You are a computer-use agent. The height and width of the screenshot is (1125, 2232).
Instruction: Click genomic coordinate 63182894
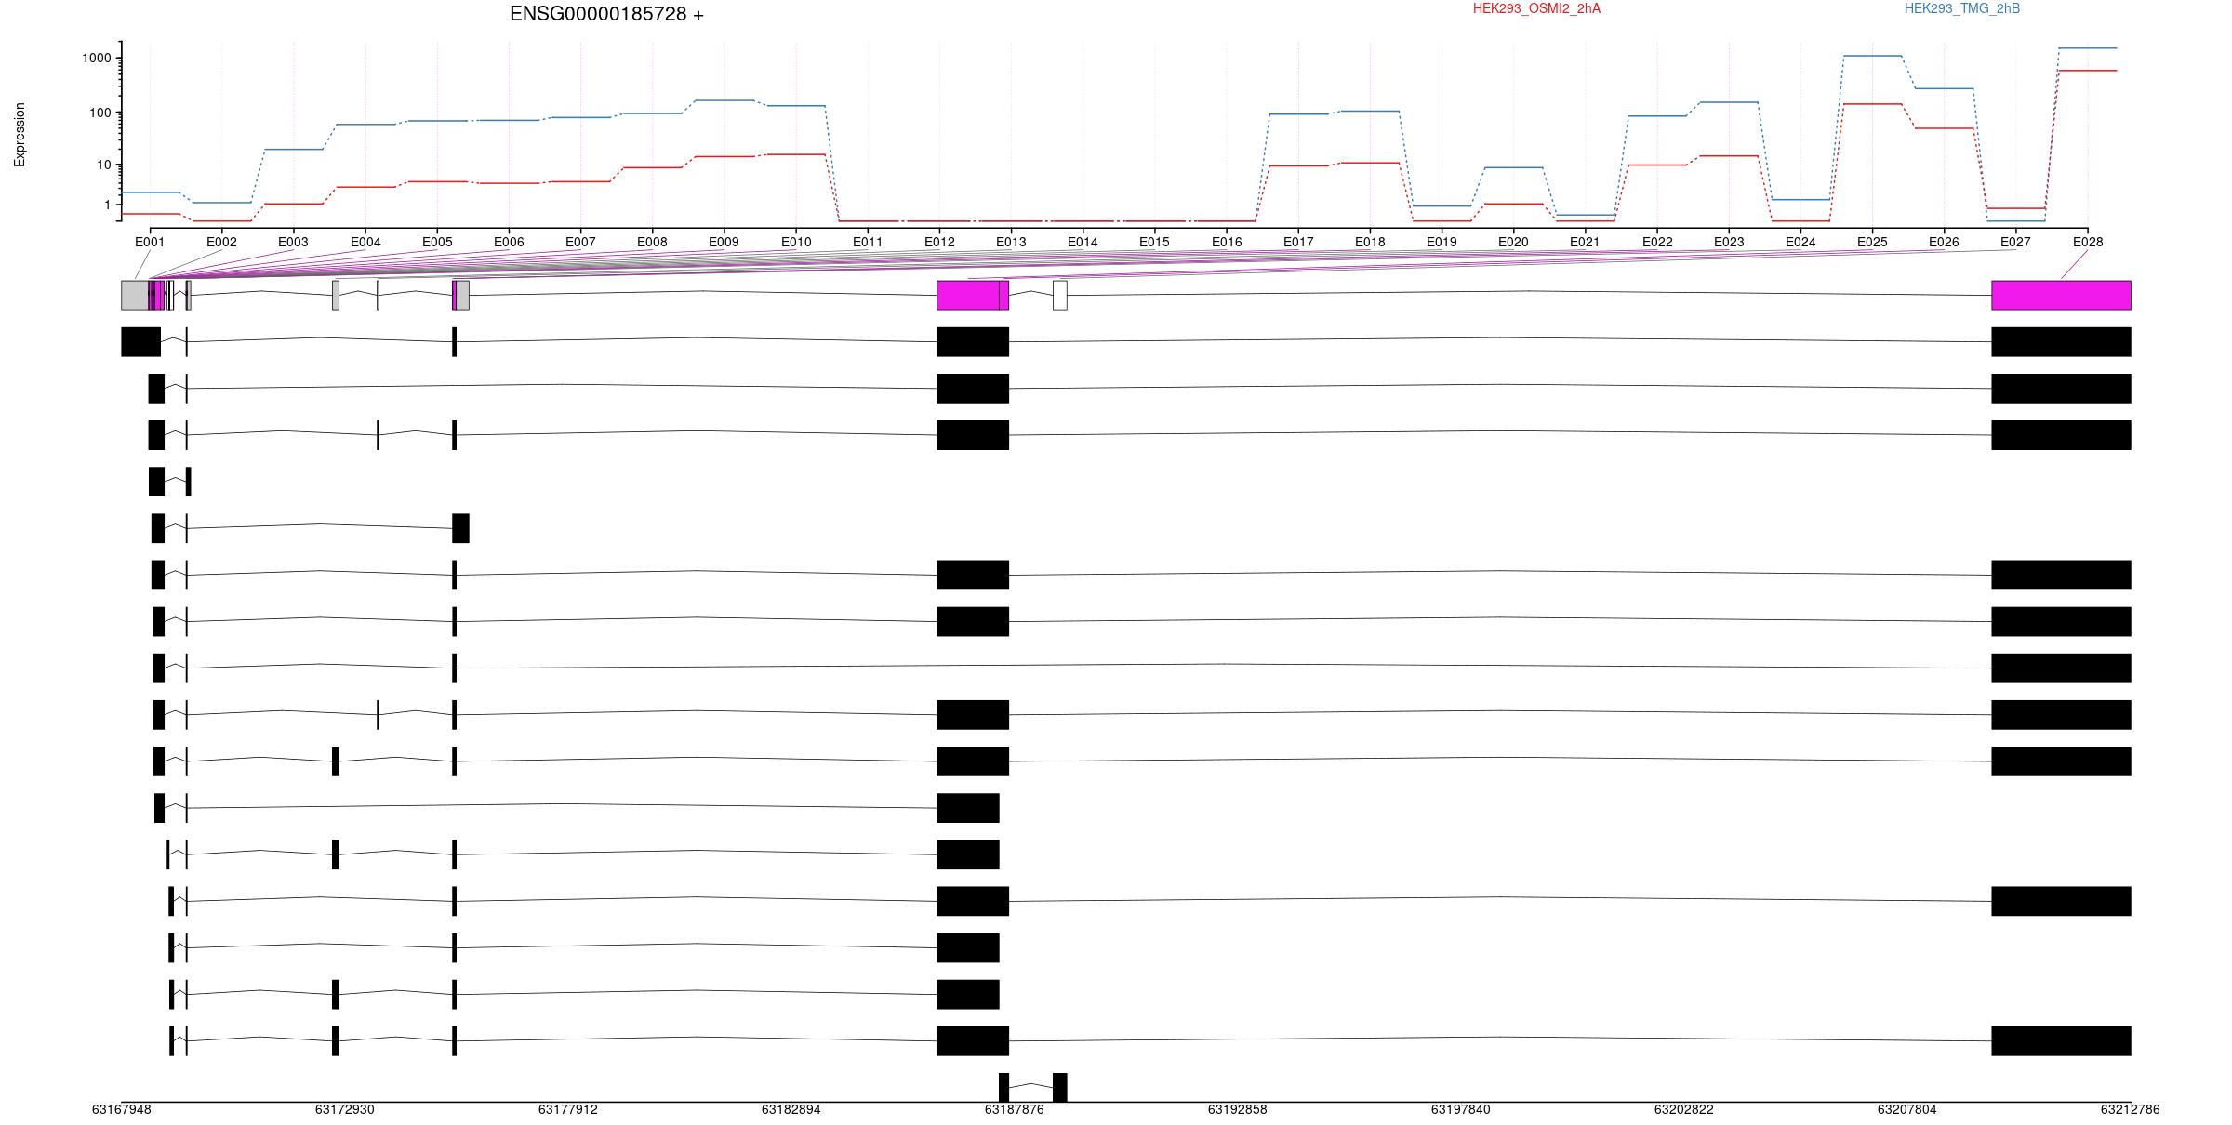pyautogui.click(x=791, y=1109)
